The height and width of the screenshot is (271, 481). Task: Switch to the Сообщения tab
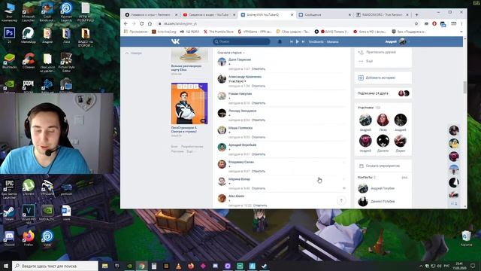pos(324,14)
